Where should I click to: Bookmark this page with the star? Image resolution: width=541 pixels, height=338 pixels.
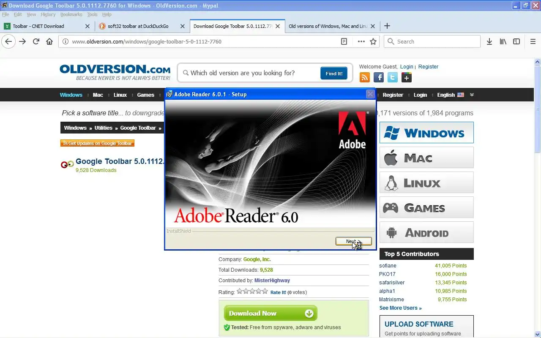(373, 41)
